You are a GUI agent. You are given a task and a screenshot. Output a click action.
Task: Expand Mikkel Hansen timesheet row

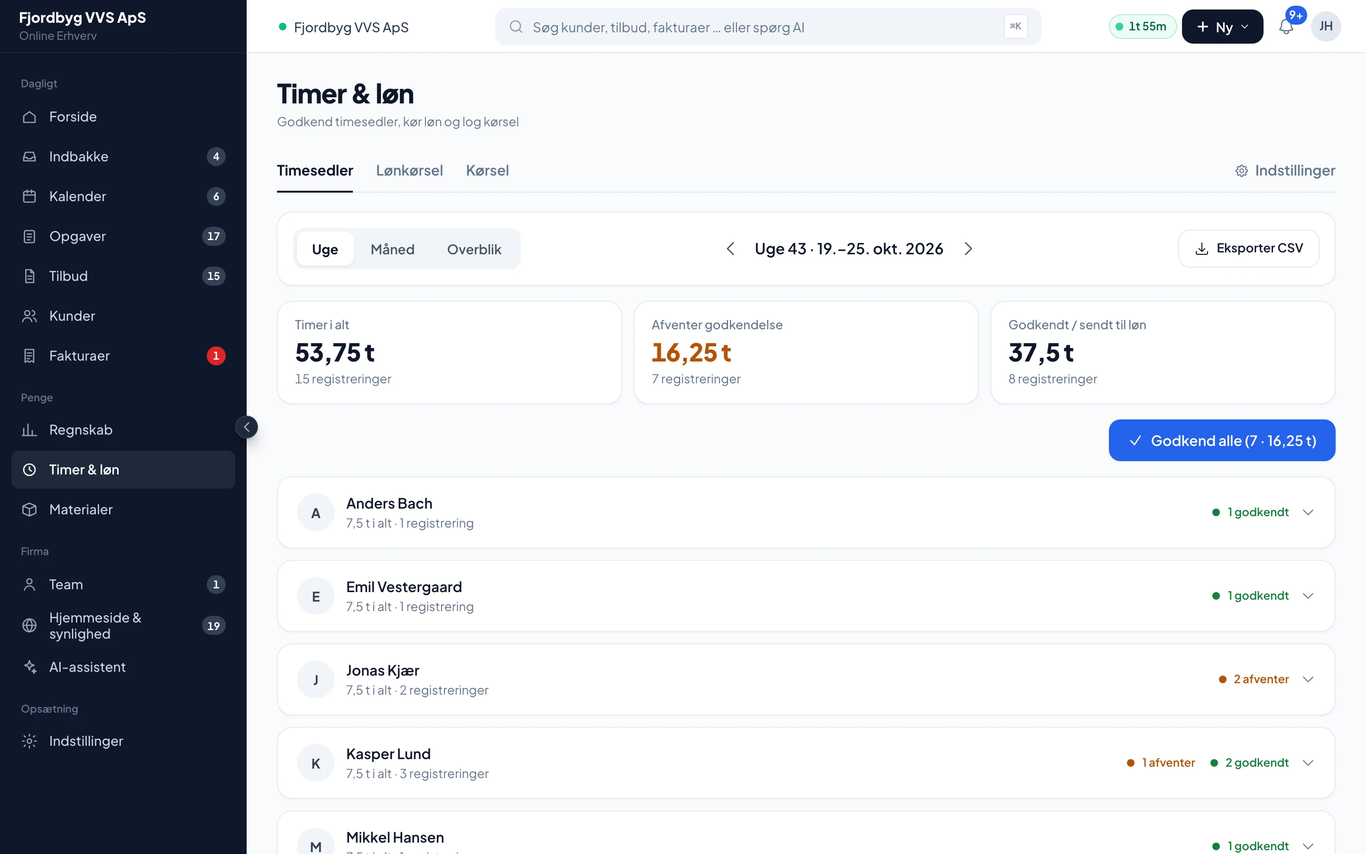click(x=806, y=833)
